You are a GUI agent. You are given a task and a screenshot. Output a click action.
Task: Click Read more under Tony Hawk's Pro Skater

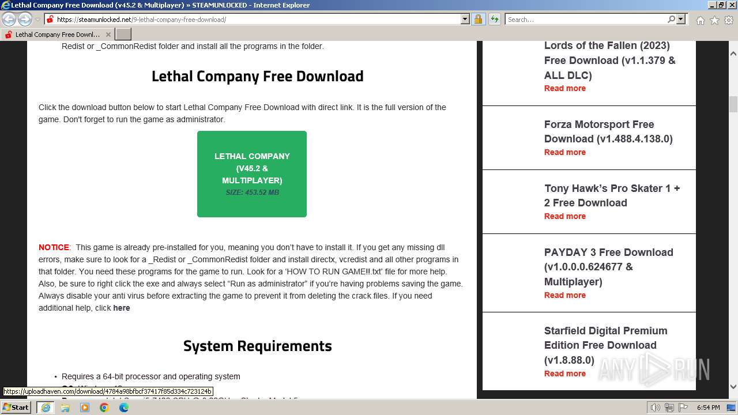pyautogui.click(x=565, y=216)
